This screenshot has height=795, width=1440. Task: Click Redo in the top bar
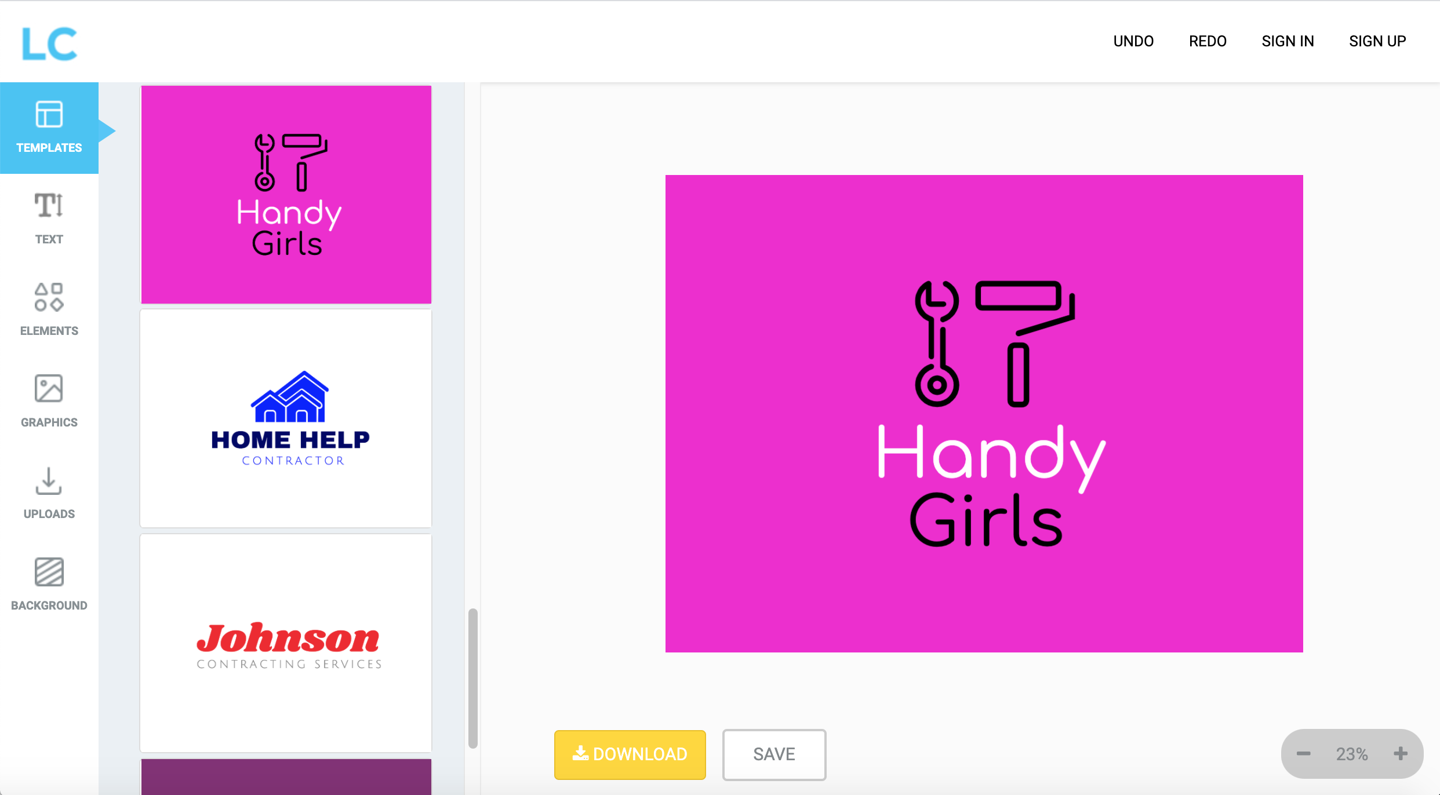tap(1208, 41)
